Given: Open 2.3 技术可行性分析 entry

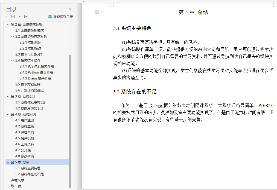Looking at the screenshot, I should pos(30,54).
